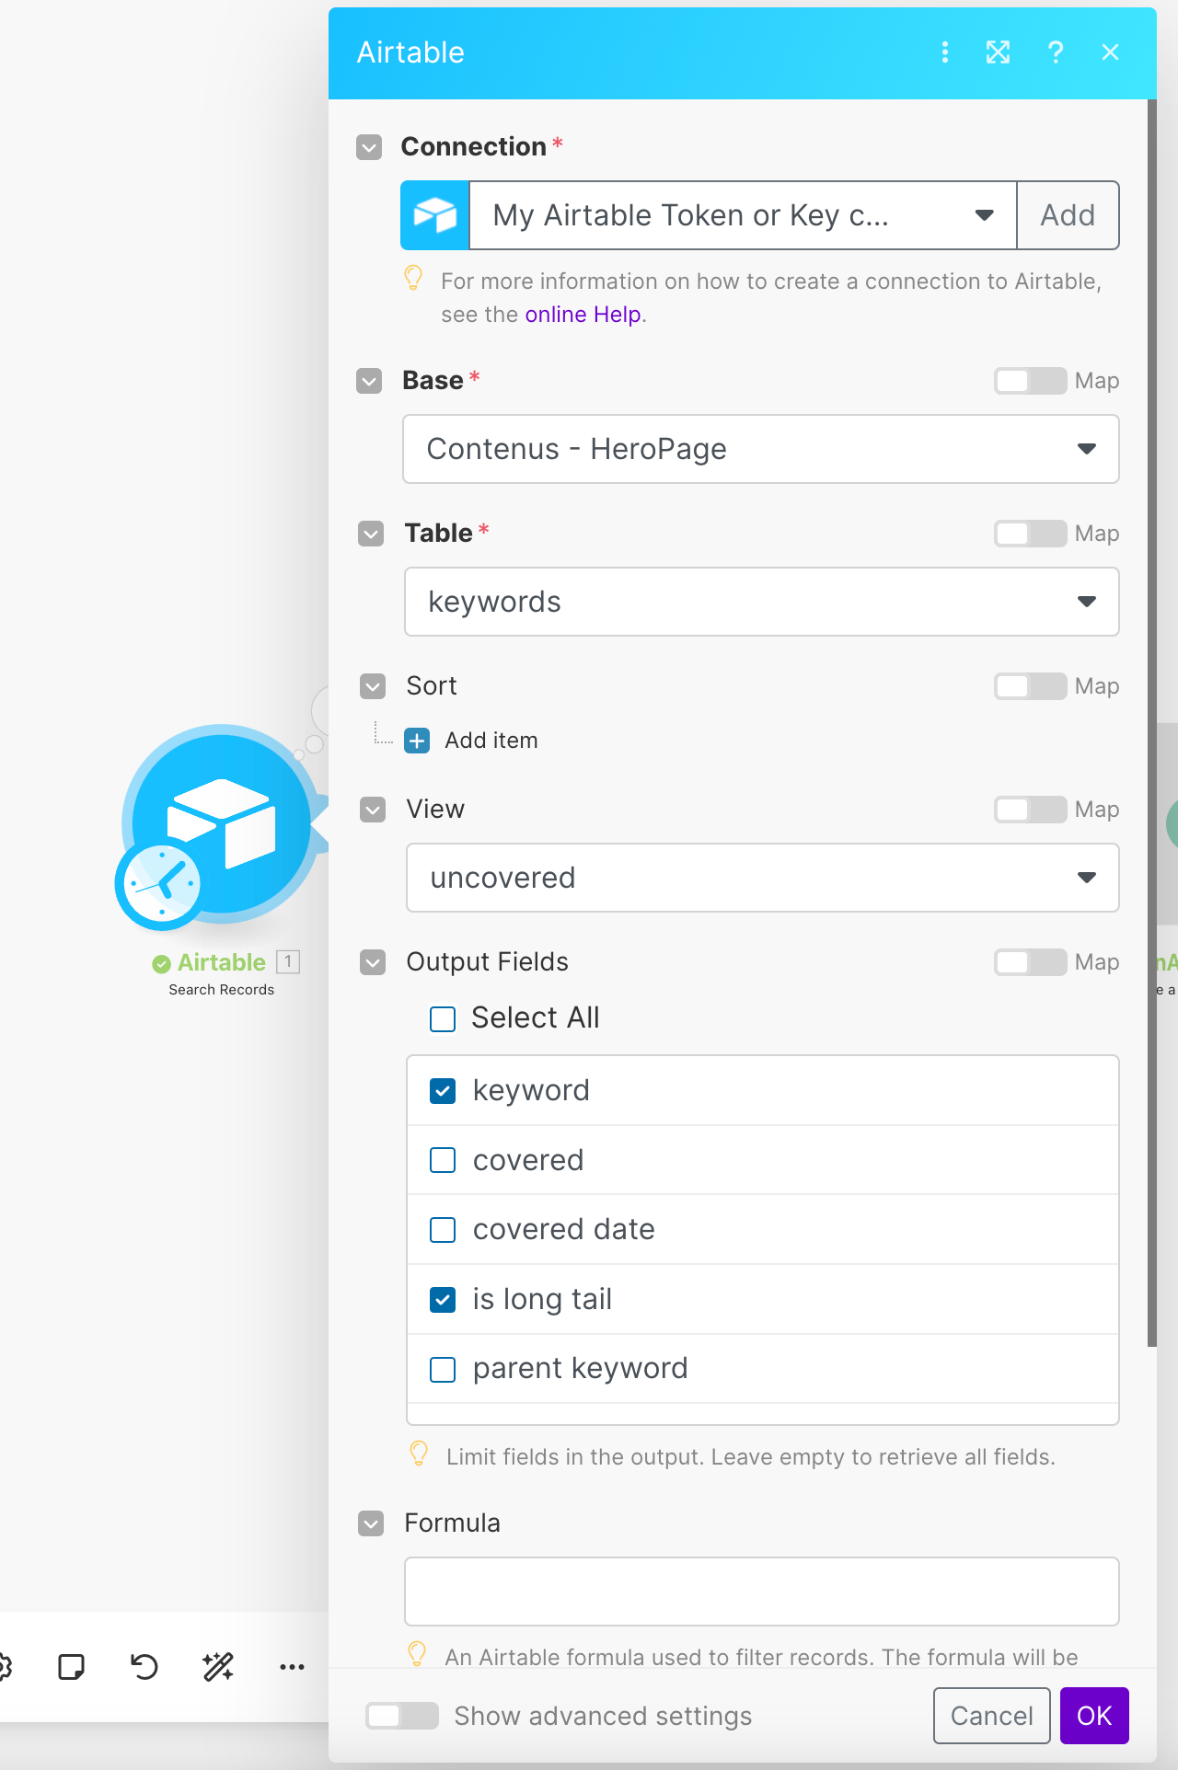This screenshot has width=1178, height=1770.
Task: Close the Airtable dialog with the X
Action: (x=1110, y=52)
